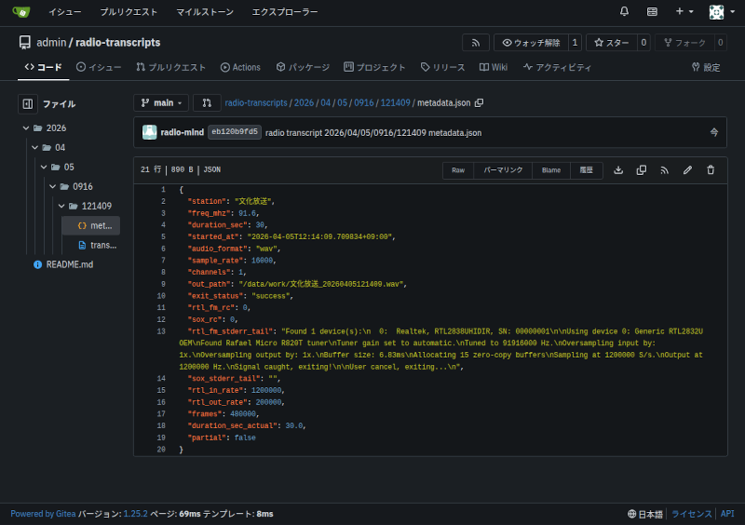View the Raw file contents
Viewport: 745px width, 525px height.
point(458,170)
